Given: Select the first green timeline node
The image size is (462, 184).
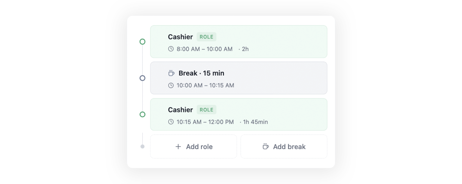Looking at the screenshot, I should pyautogui.click(x=142, y=42).
